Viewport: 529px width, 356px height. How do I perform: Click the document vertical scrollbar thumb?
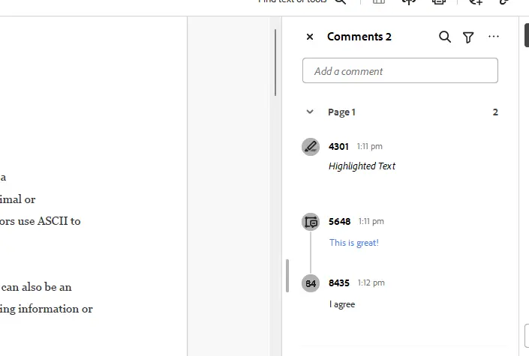point(275,63)
